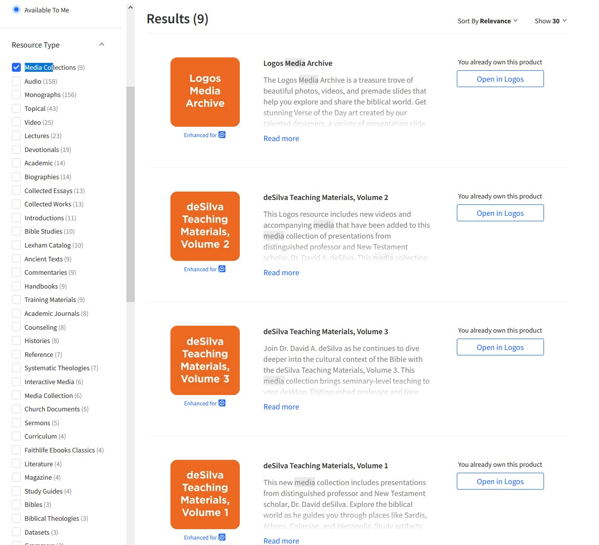Enable the Counseling filter
Image resolution: width=599 pixels, height=545 pixels.
[16, 327]
